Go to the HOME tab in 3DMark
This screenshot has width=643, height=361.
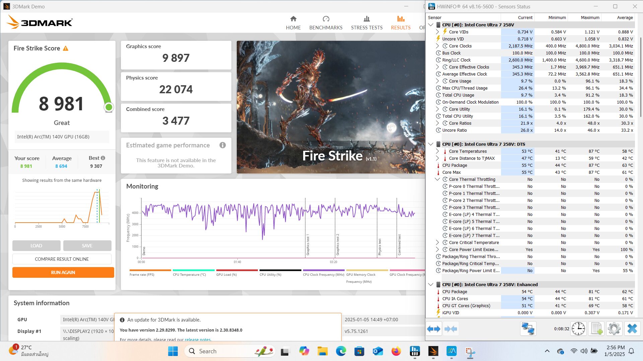click(293, 23)
